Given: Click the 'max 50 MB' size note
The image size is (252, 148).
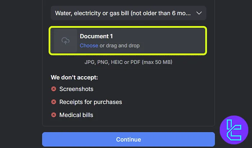Looking at the screenshot, I should (157, 62).
